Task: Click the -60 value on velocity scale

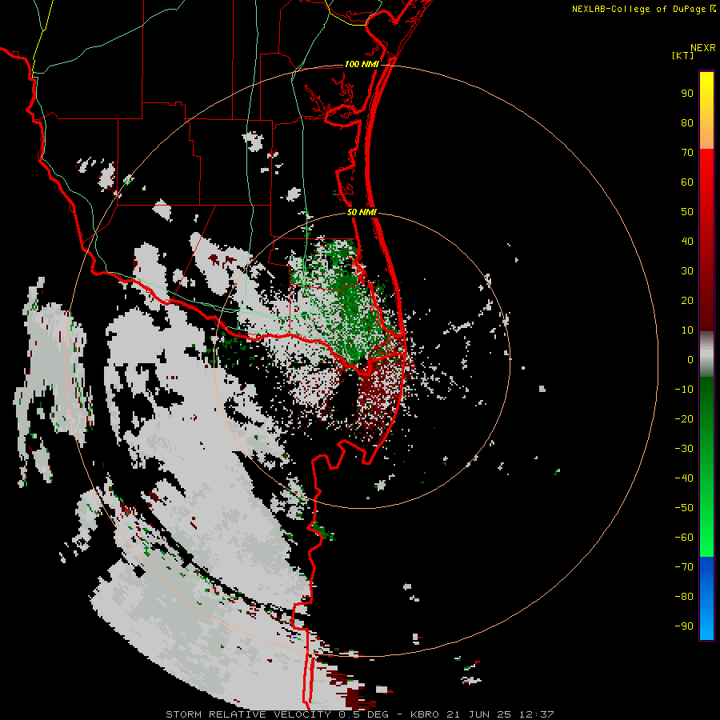Action: point(684,538)
